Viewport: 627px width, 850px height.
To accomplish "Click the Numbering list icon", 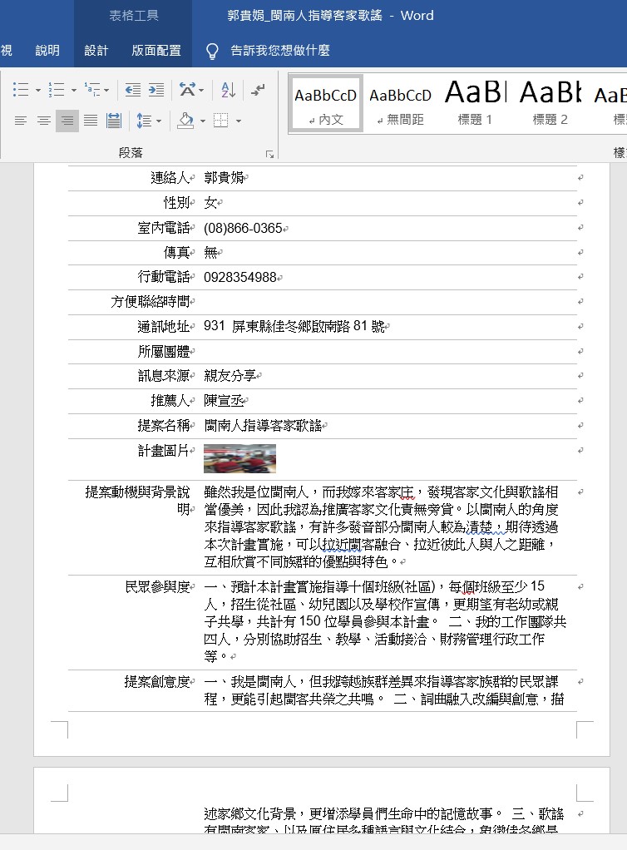I will 57,90.
